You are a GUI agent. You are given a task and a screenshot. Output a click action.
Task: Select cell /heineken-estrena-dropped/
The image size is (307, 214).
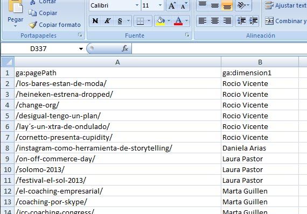(117, 95)
